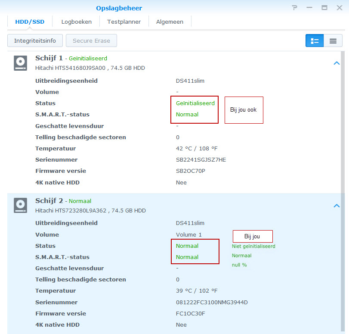Screen dimensions: 349x334
Task: Close the Opslagbeheer window
Action: [339, 8]
